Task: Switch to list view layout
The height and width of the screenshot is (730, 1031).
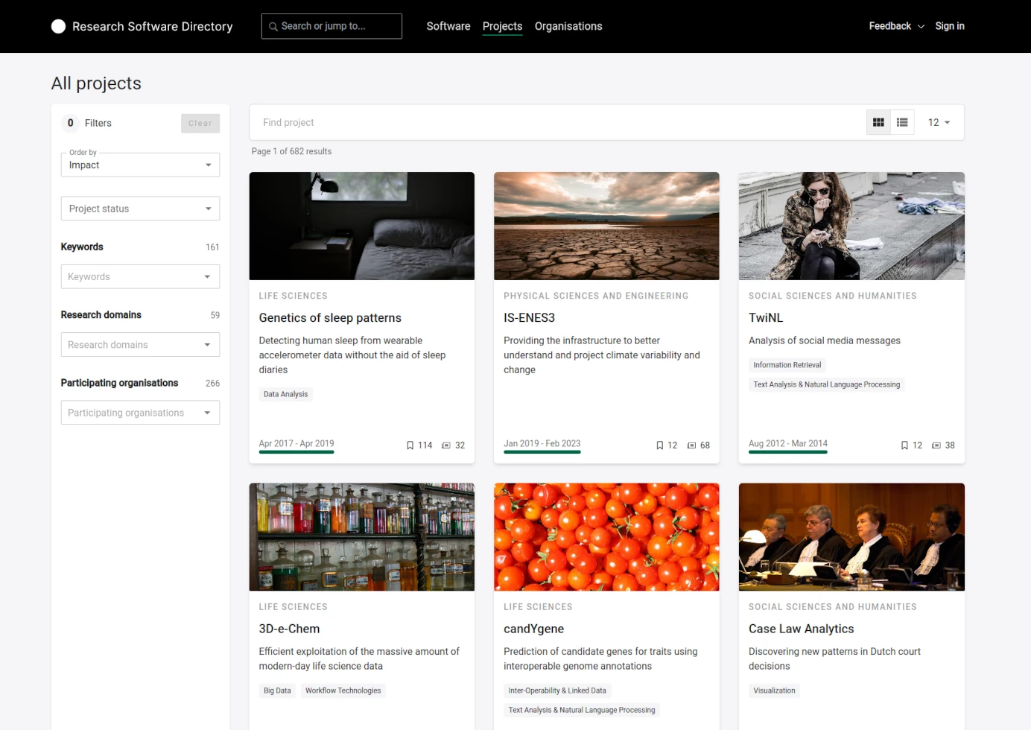Action: pos(902,123)
